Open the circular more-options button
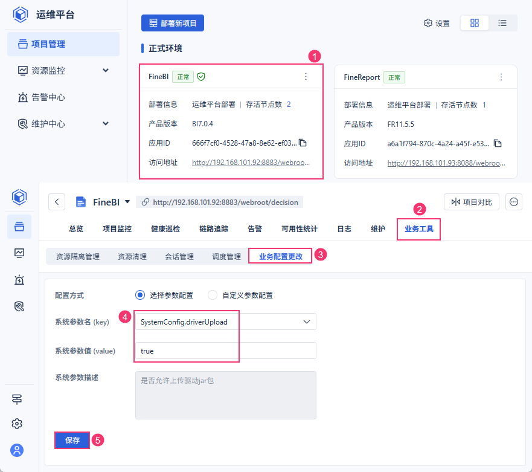The height and width of the screenshot is (472, 532). click(514, 202)
